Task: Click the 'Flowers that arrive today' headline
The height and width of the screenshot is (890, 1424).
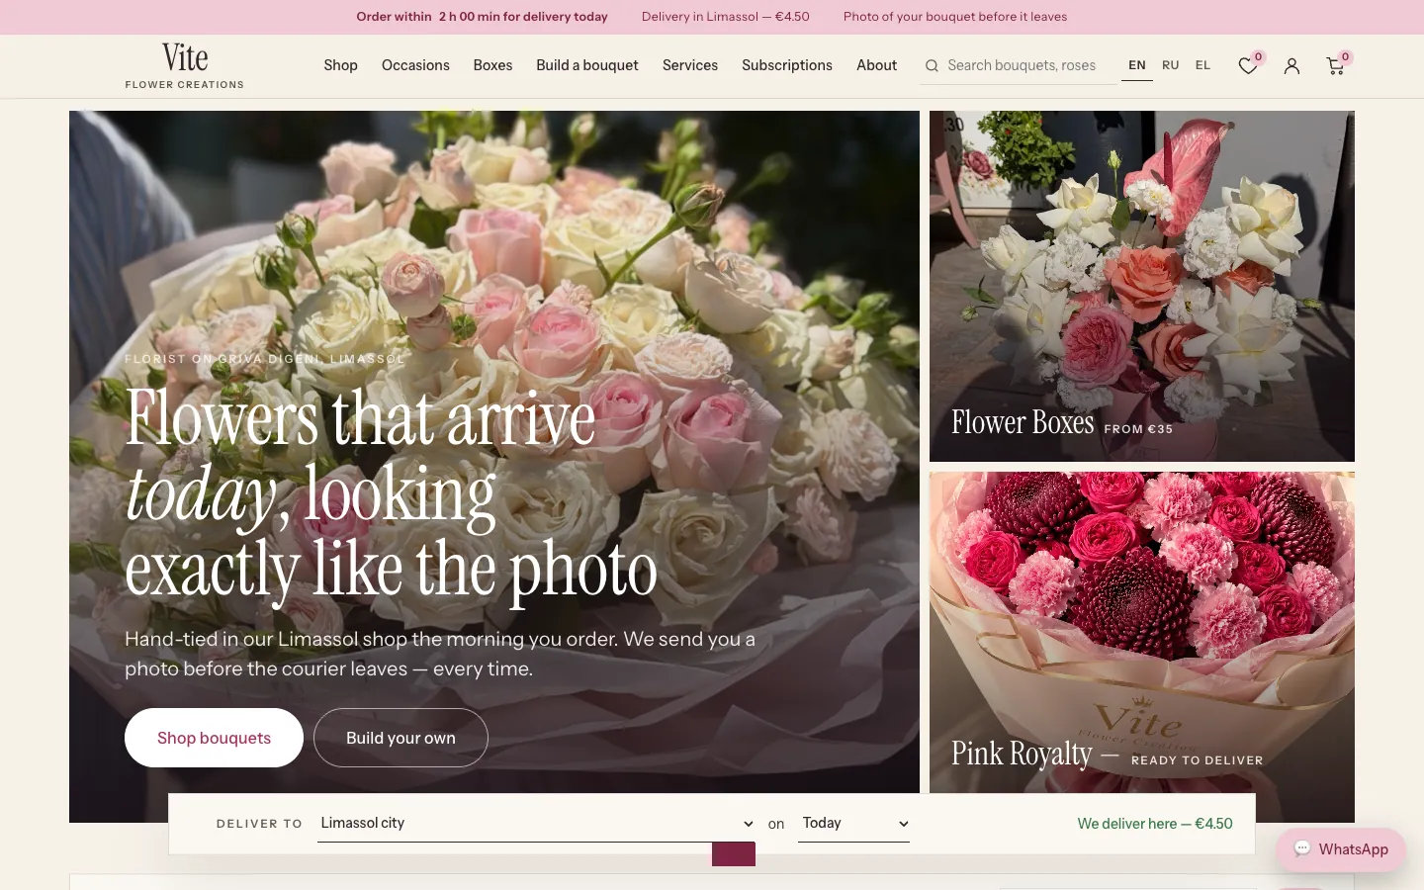Action: pos(391,494)
